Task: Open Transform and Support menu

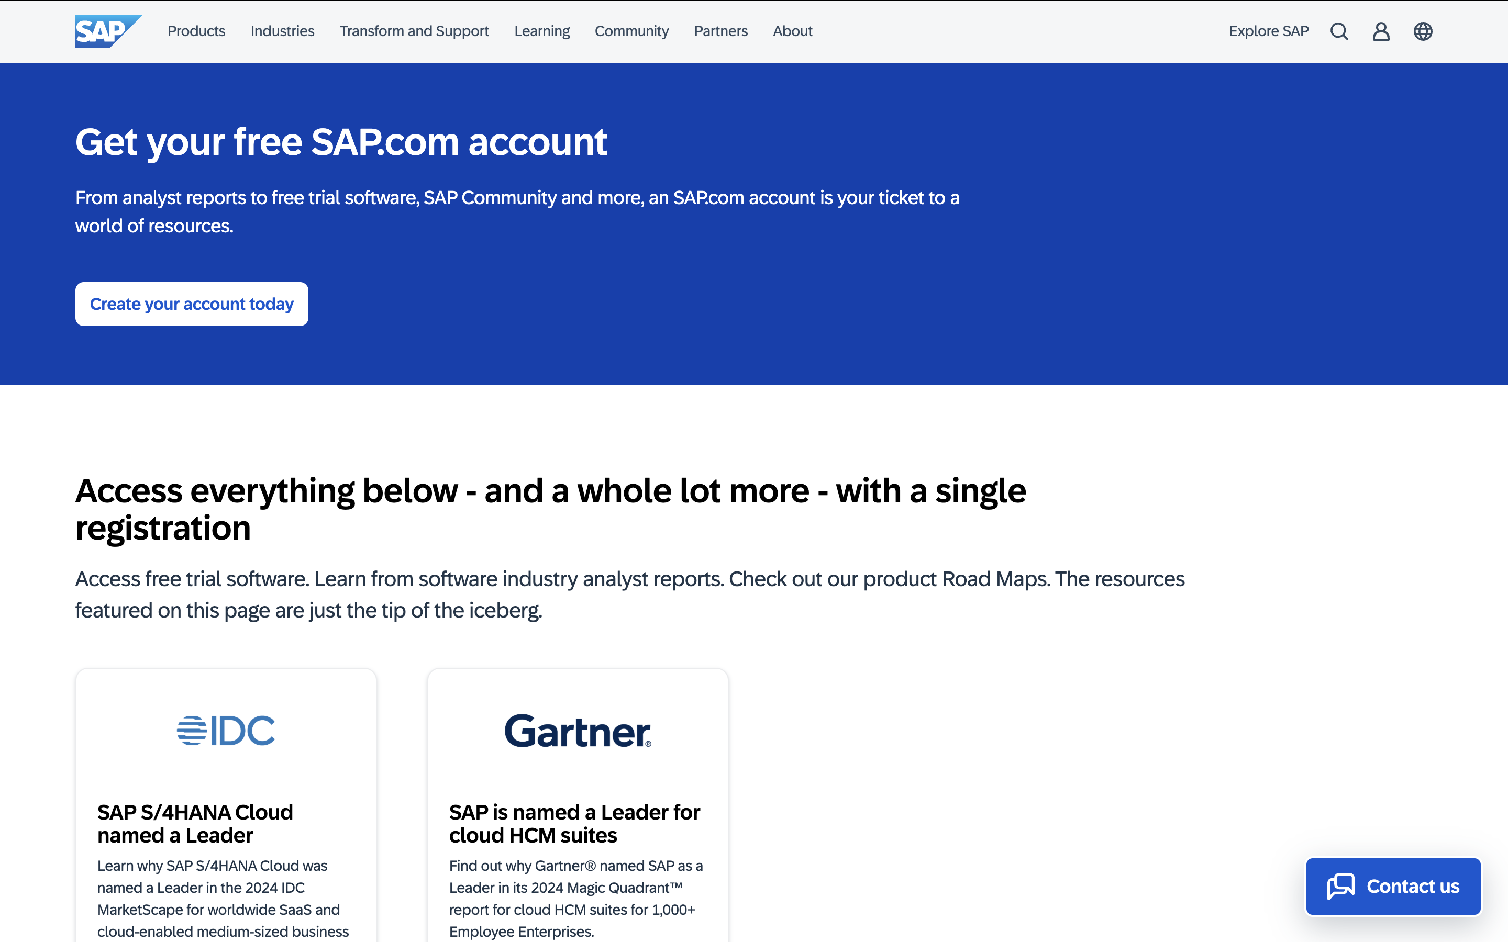Action: pyautogui.click(x=414, y=31)
